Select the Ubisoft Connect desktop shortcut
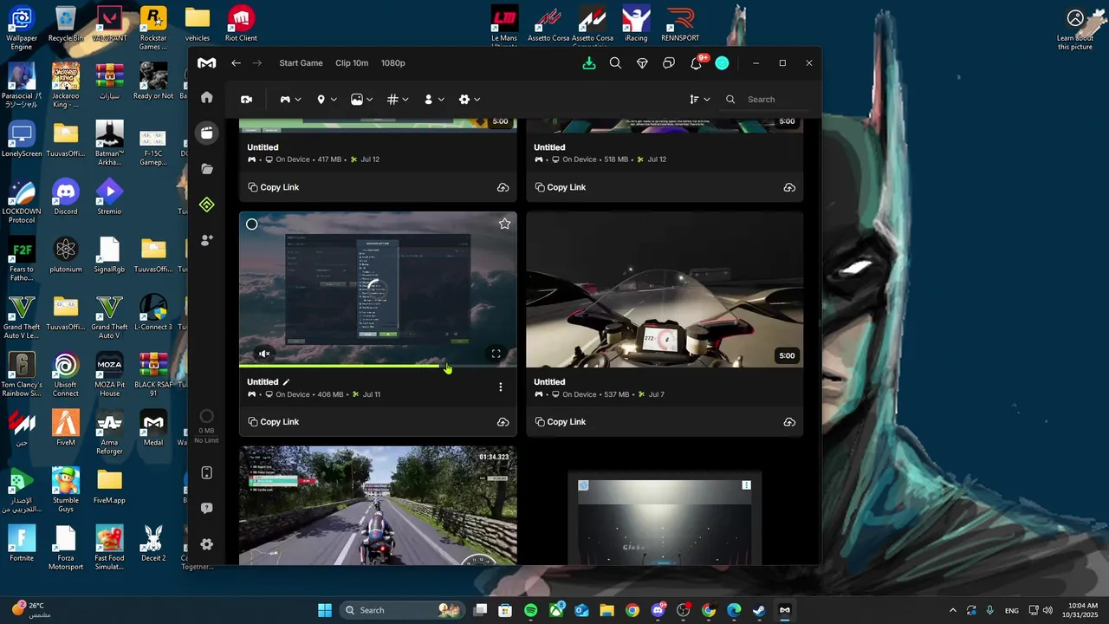 click(65, 376)
